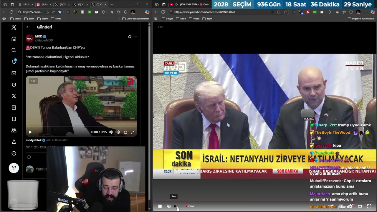Reload the YouTube page
The height and width of the screenshot is (212, 377).
click(163, 12)
